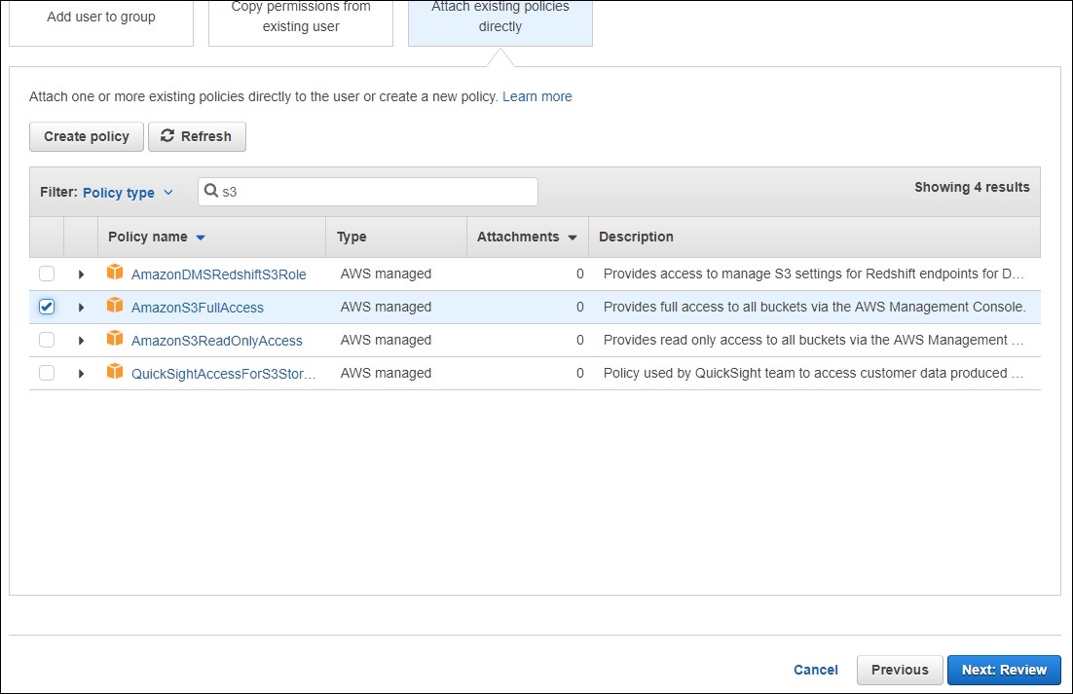Check the AmazonS3ReadOnlyAccess policy checkbox
Viewport: 1073px width, 694px height.
point(47,340)
